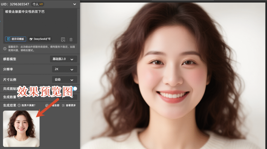Toggle the 完成图贴回 switch
Screen dimensions: 267x149
click(x=74, y=89)
